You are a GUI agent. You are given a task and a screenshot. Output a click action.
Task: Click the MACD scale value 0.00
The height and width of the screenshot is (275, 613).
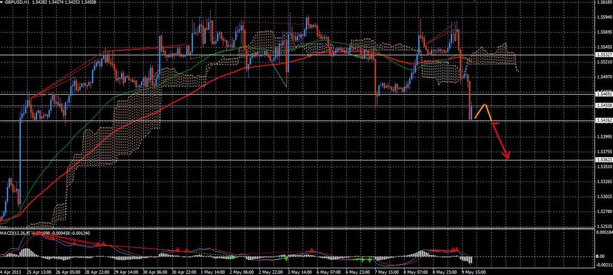coord(600,256)
